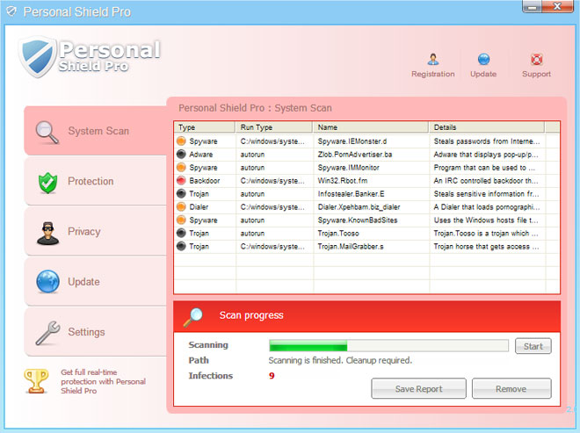The width and height of the screenshot is (580, 433).
Task: Click the Support lifebuoy icon
Action: pos(536,59)
